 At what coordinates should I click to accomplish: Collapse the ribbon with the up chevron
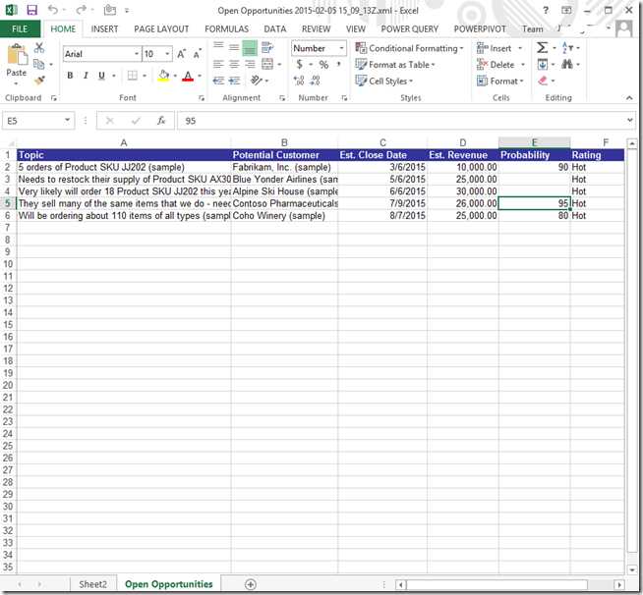[x=629, y=98]
